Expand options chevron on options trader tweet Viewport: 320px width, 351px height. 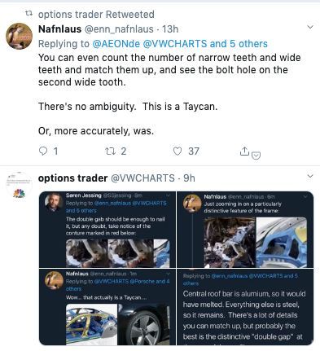pos(310,176)
